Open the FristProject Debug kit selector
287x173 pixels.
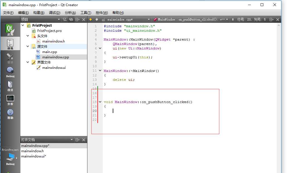coord(10,157)
